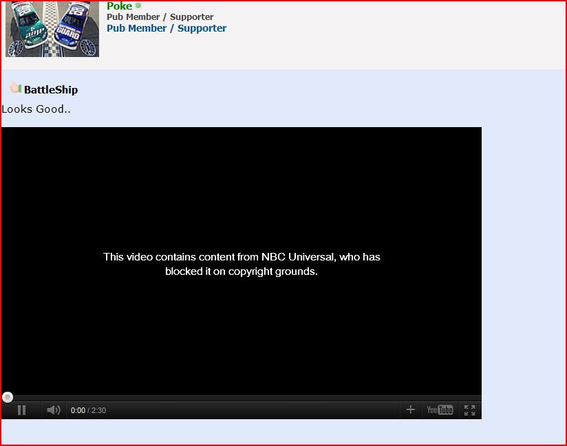Screen dimensions: 567x446
Task: Select the 'Looks Good..' post text
Action: click(x=36, y=109)
